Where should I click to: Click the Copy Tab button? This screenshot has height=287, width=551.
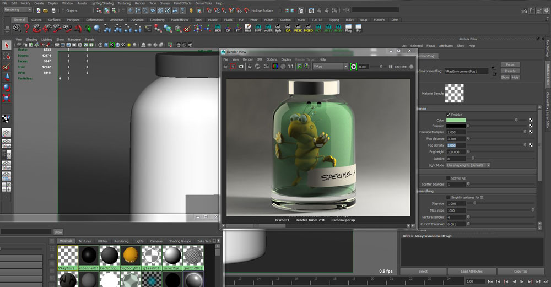point(521,271)
